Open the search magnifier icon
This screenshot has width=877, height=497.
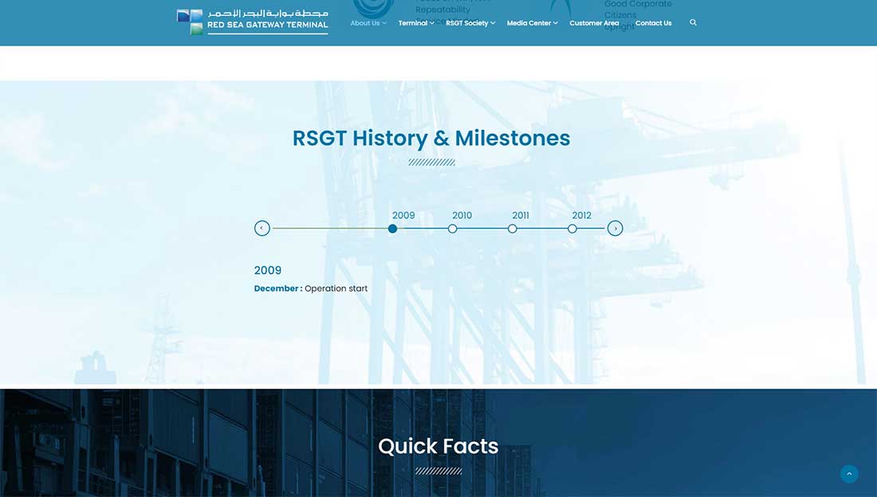(x=693, y=23)
